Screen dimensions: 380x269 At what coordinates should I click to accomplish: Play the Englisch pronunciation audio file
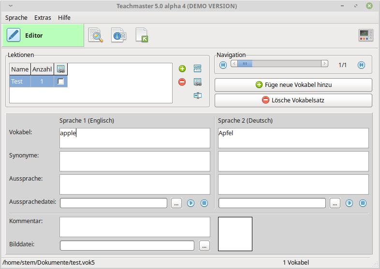coord(191,203)
